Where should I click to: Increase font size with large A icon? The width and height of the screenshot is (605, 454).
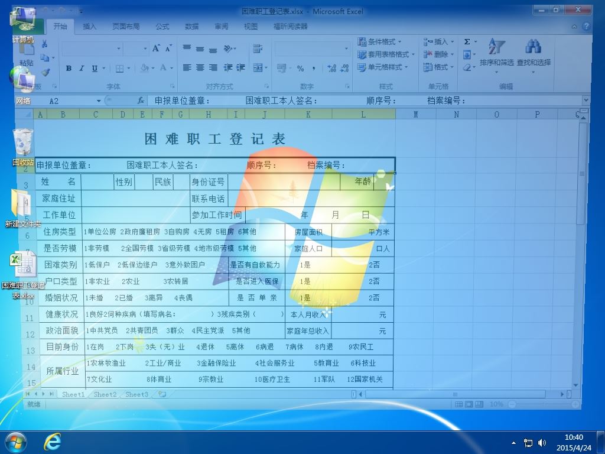pyautogui.click(x=156, y=48)
